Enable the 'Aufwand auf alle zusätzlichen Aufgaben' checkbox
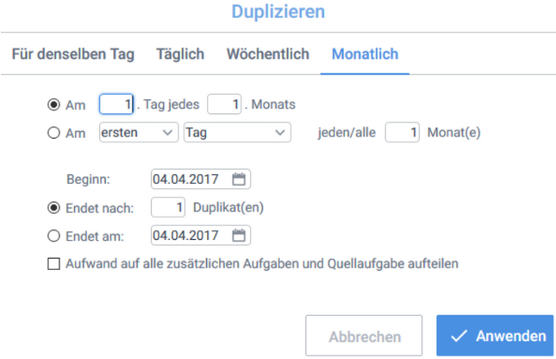Image resolution: width=556 pixels, height=359 pixels. (x=53, y=263)
